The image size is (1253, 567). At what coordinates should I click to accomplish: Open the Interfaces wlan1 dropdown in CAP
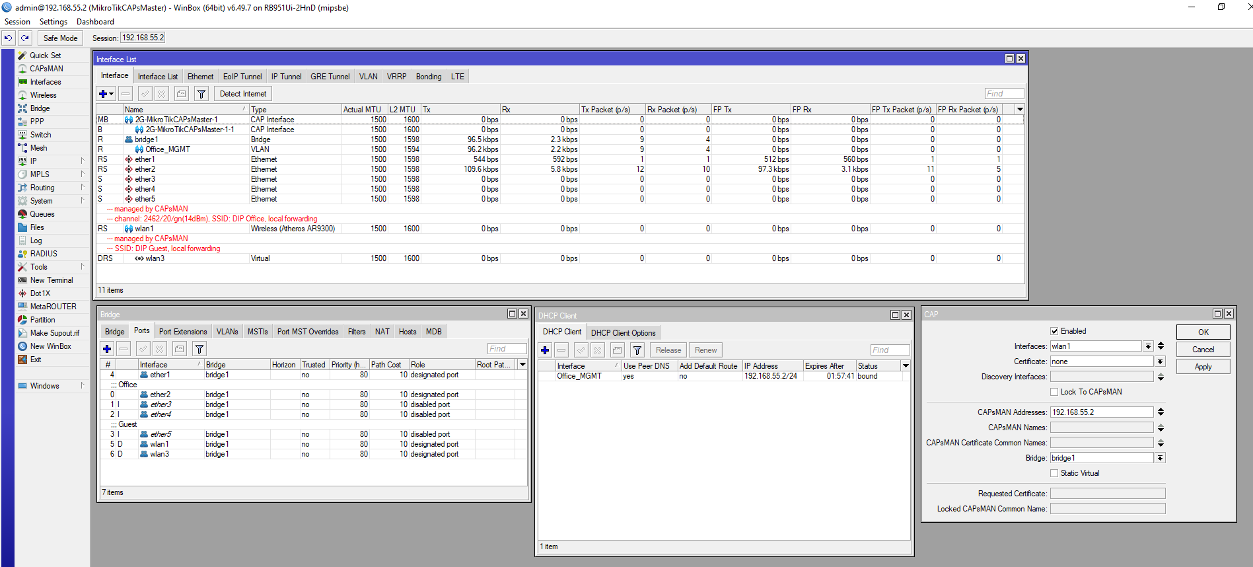[x=1149, y=346]
